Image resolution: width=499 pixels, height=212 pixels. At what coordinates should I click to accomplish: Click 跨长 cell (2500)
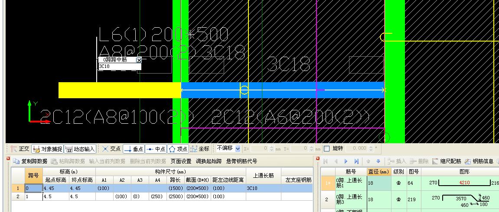pyautogui.click(x=176, y=196)
